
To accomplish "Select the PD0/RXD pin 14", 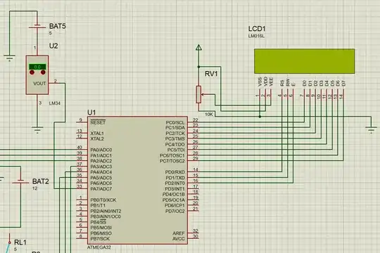I will [194, 171].
